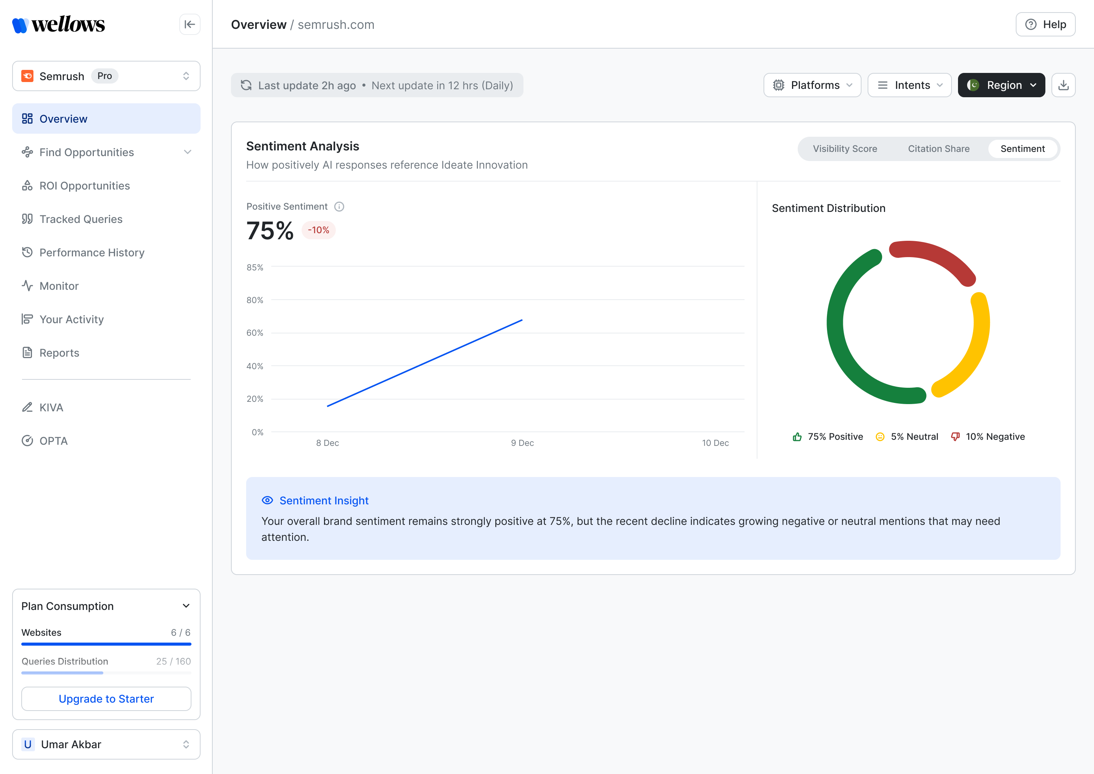The height and width of the screenshot is (774, 1094).
Task: Click the Tracked Queries quote icon
Action: coord(27,219)
